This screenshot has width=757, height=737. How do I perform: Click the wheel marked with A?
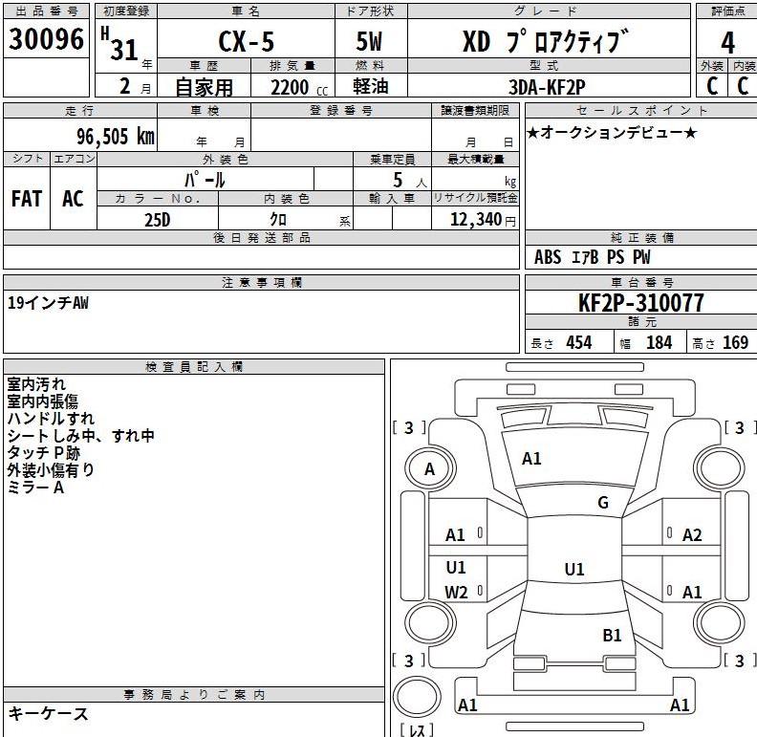click(430, 469)
